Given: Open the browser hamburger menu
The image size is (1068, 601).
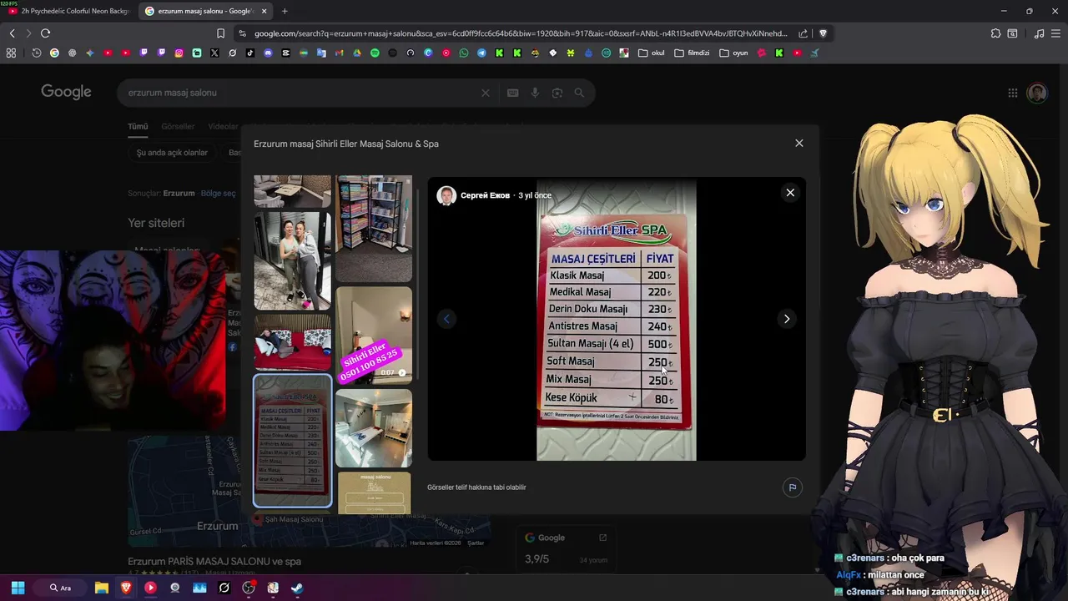Looking at the screenshot, I should click(1056, 33).
